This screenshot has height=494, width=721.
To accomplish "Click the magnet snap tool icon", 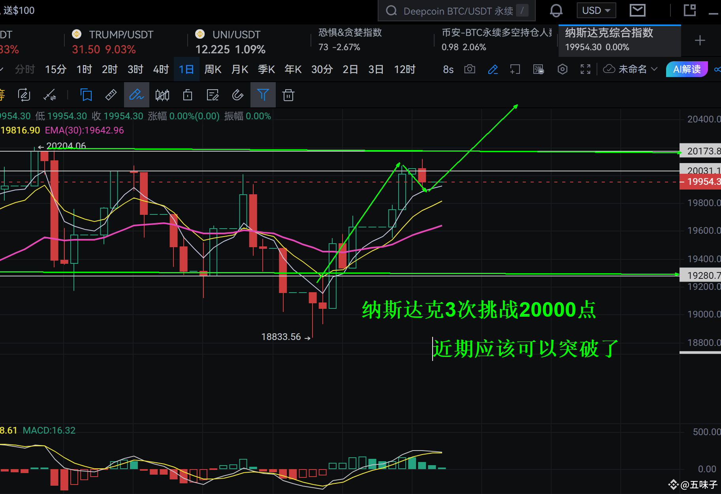I will tap(237, 95).
